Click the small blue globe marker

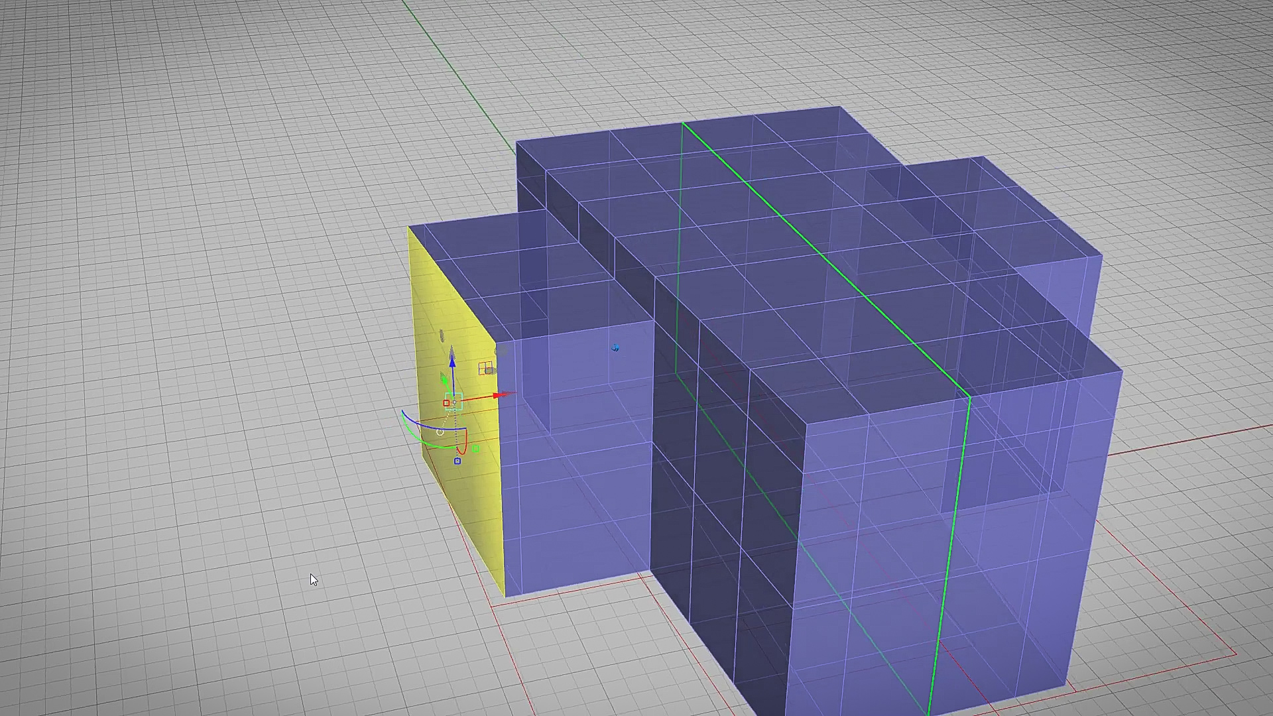click(615, 347)
